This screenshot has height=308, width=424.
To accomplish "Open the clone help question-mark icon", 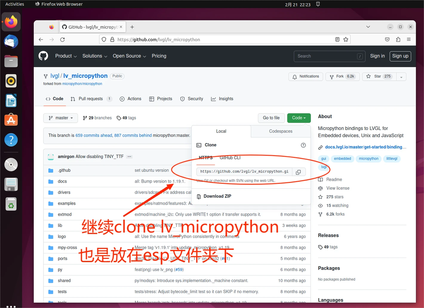I will 303,145.
